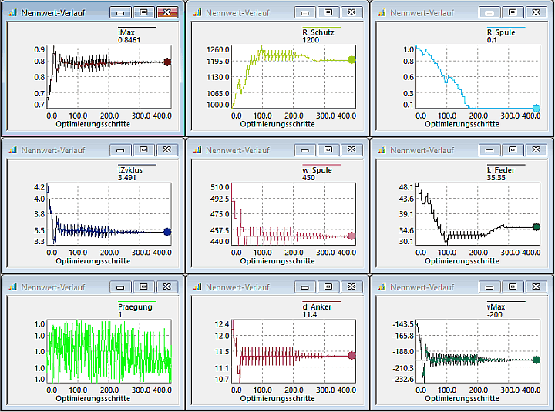Minimize the R_Spule chart window
The height and width of the screenshot is (412, 555).
pyautogui.click(x=490, y=12)
